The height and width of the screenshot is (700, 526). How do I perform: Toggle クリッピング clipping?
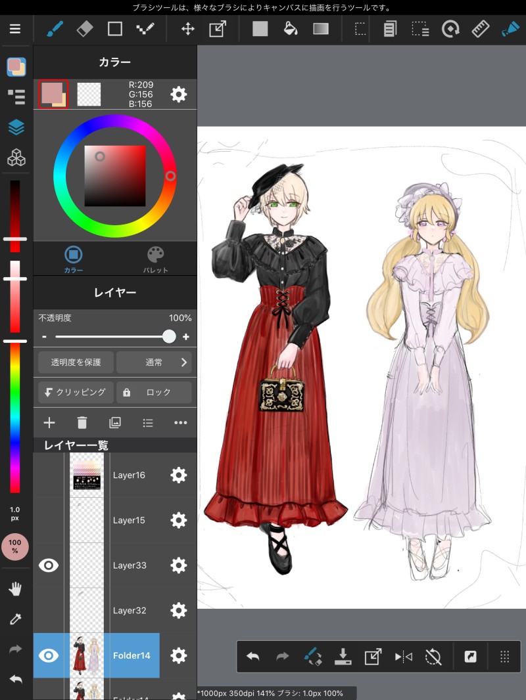pos(76,392)
